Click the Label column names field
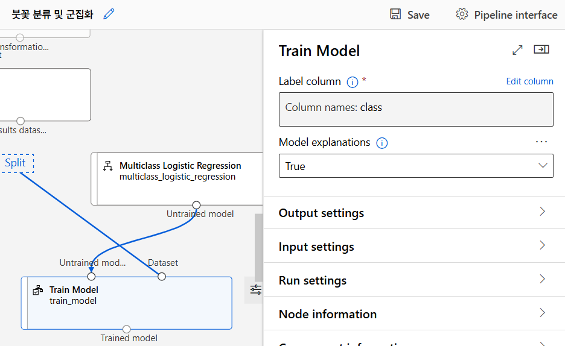 [416, 109]
